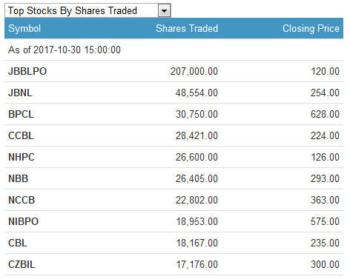The image size is (350, 279).
Task: Select the CBL stock symbol
Action: pos(18,243)
